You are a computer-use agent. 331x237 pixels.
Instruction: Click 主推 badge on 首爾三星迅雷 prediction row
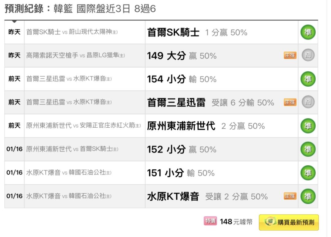pos(290,102)
